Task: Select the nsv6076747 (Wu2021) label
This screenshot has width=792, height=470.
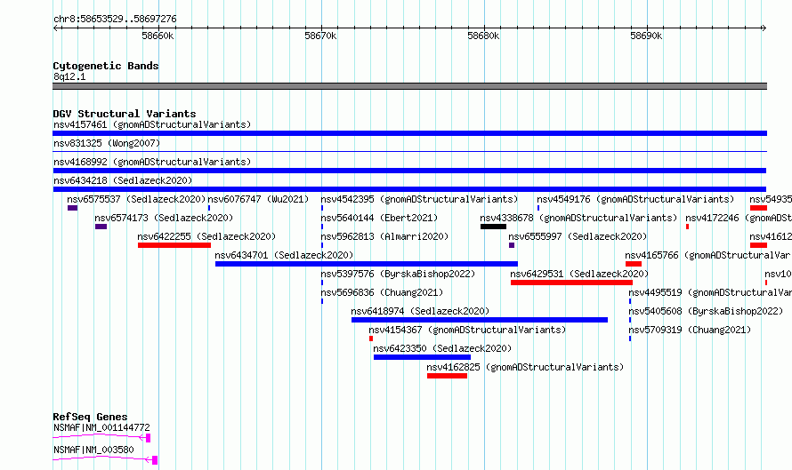Action: click(x=258, y=199)
